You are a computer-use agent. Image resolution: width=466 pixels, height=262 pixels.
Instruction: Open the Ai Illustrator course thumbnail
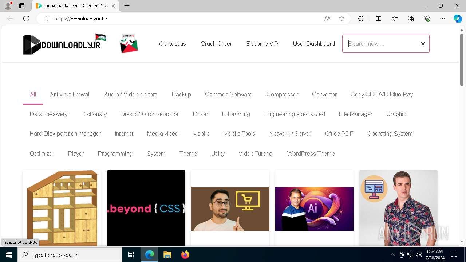click(x=314, y=209)
